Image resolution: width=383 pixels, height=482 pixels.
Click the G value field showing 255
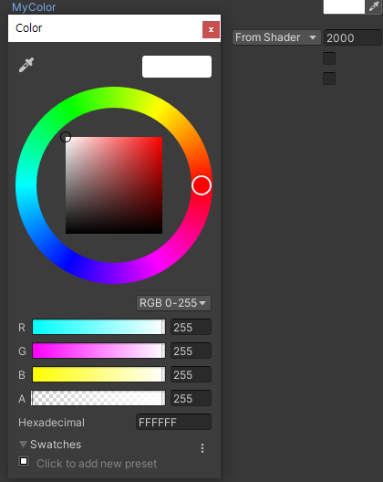coord(191,351)
